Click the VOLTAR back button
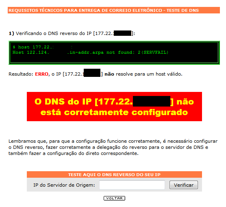 (114, 198)
